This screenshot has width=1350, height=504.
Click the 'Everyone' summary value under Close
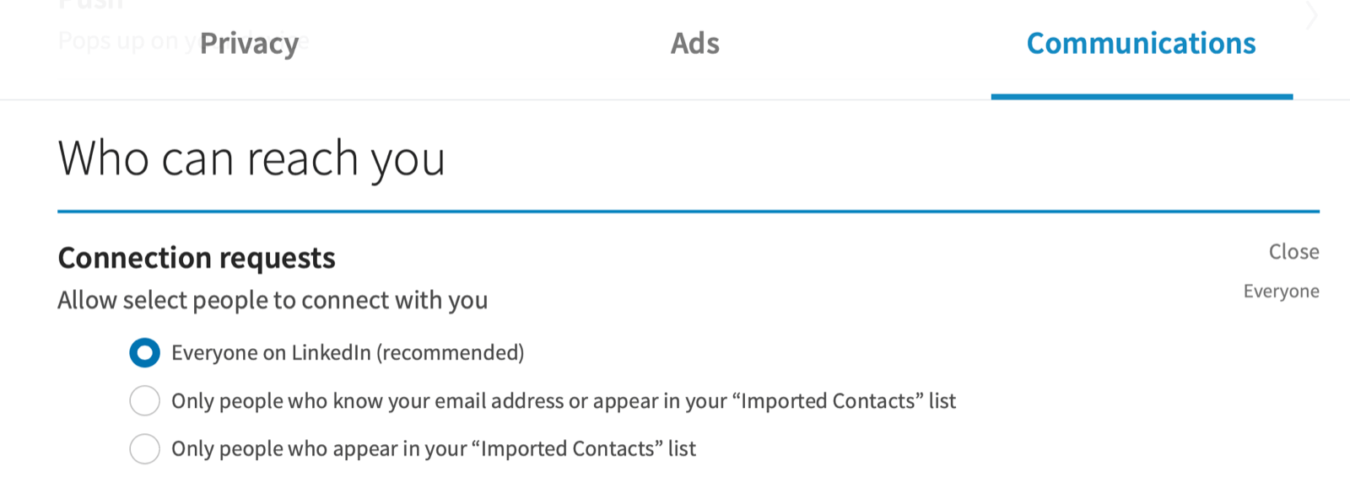[1281, 292]
